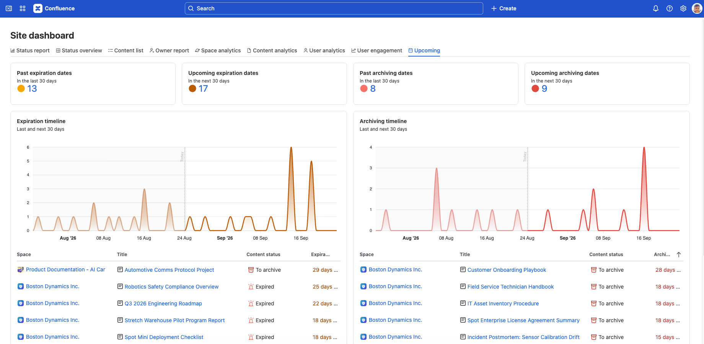
Task: Click the Upcoming archiving dates count 9
Action: coord(544,89)
